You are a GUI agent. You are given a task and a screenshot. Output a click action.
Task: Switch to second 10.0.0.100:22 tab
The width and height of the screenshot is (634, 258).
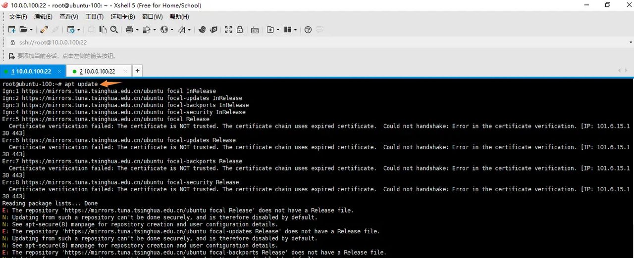pyautogui.click(x=97, y=71)
